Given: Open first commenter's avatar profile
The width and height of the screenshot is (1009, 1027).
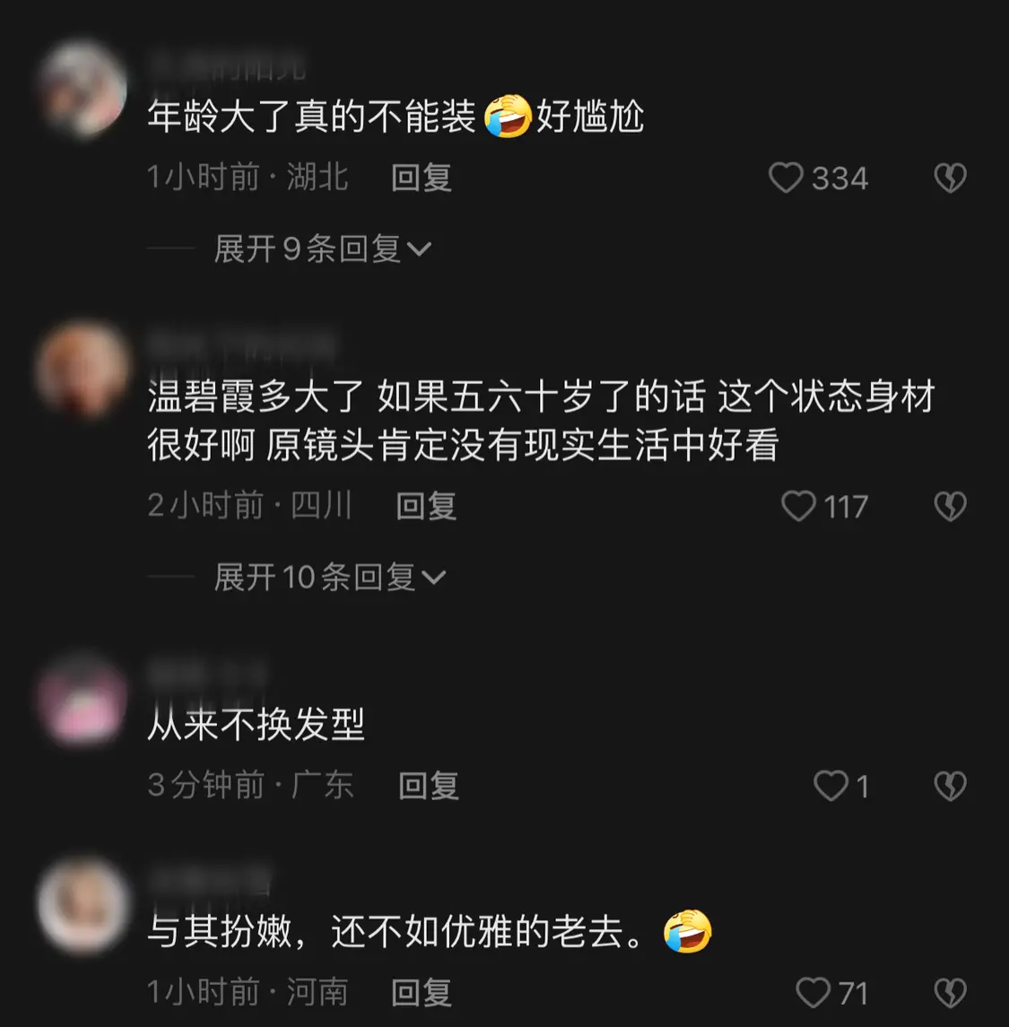Looking at the screenshot, I should (83, 89).
